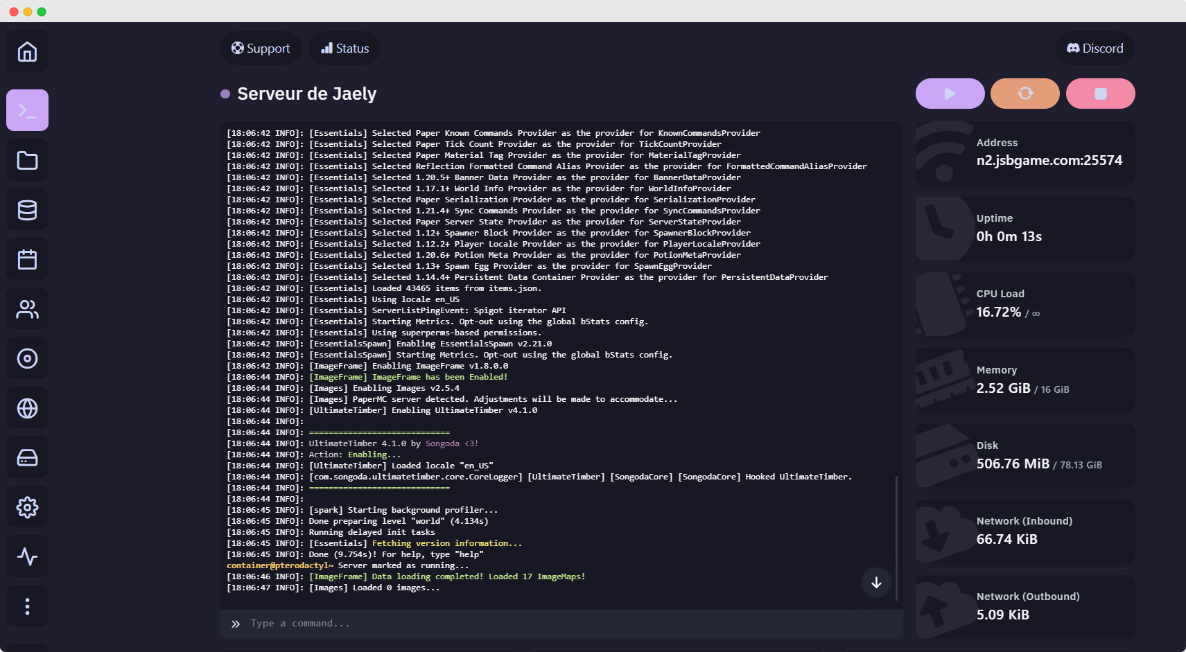Open the Startup drive icon in sidebar
The image size is (1186, 652).
tap(27, 457)
